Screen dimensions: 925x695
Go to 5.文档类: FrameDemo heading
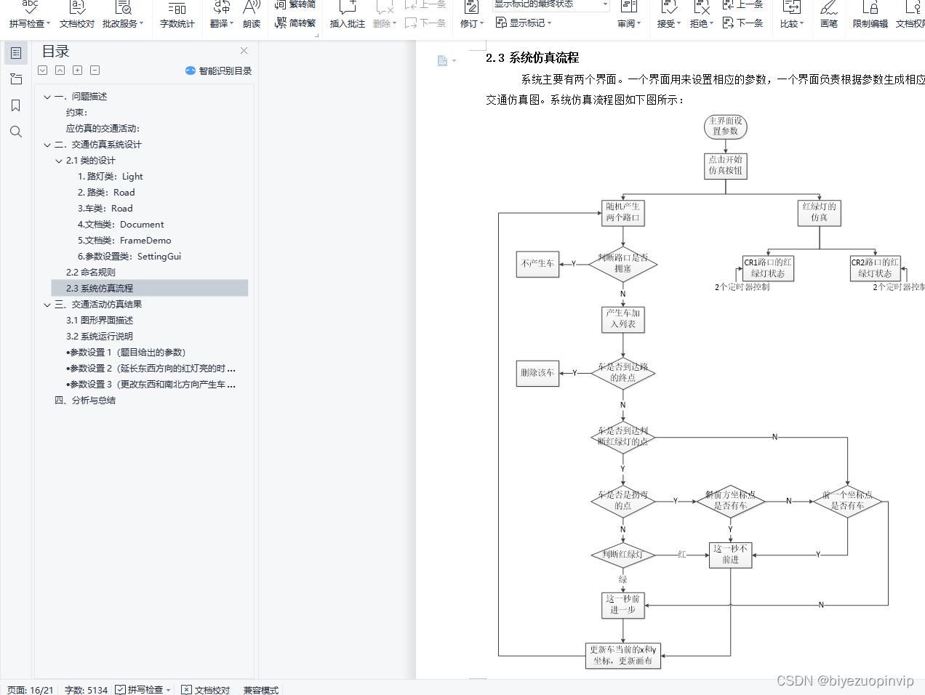[x=124, y=241]
